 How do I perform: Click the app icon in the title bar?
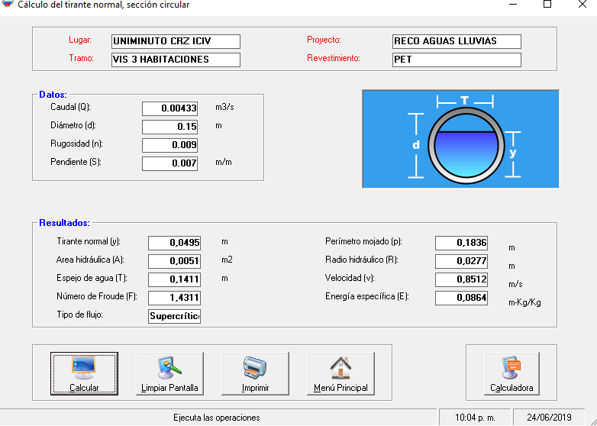8,5
